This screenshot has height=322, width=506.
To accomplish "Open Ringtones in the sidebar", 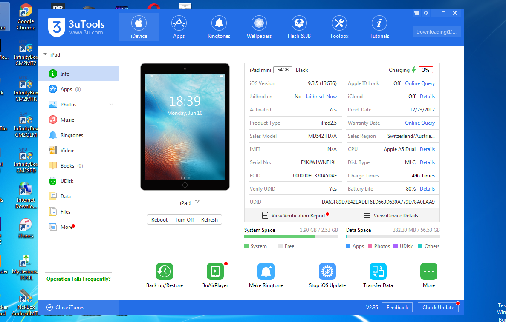I will pyautogui.click(x=78, y=135).
